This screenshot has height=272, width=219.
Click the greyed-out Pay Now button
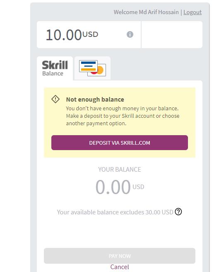[x=120, y=256]
